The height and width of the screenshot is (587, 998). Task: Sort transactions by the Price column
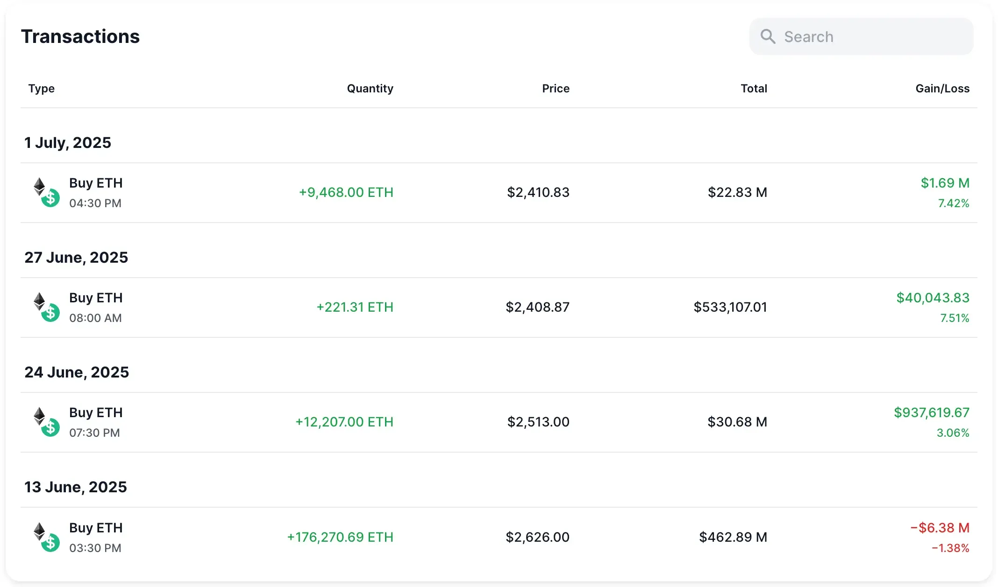click(556, 88)
